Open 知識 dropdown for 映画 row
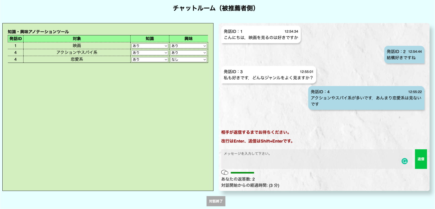 [150, 46]
